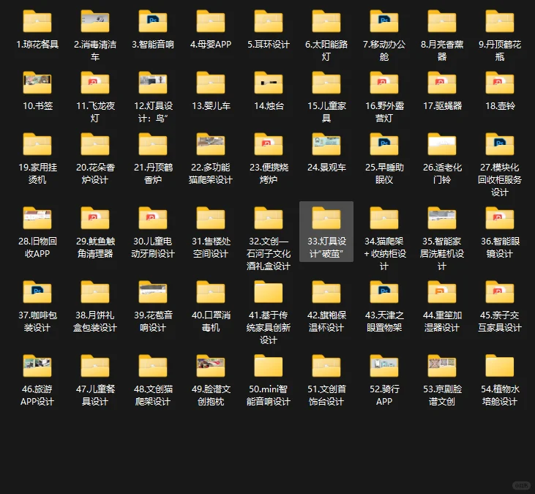Click the 14.烛台 folder icon
The width and height of the screenshot is (535, 494).
(269, 83)
